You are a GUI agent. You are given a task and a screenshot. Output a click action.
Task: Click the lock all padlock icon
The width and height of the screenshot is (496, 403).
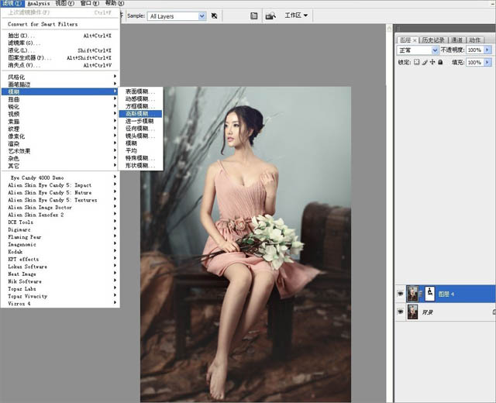coord(440,62)
